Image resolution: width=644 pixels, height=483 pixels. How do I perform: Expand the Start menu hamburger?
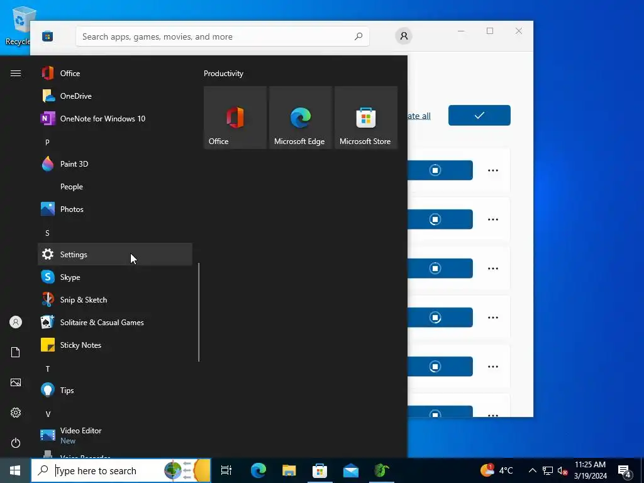[x=16, y=73]
